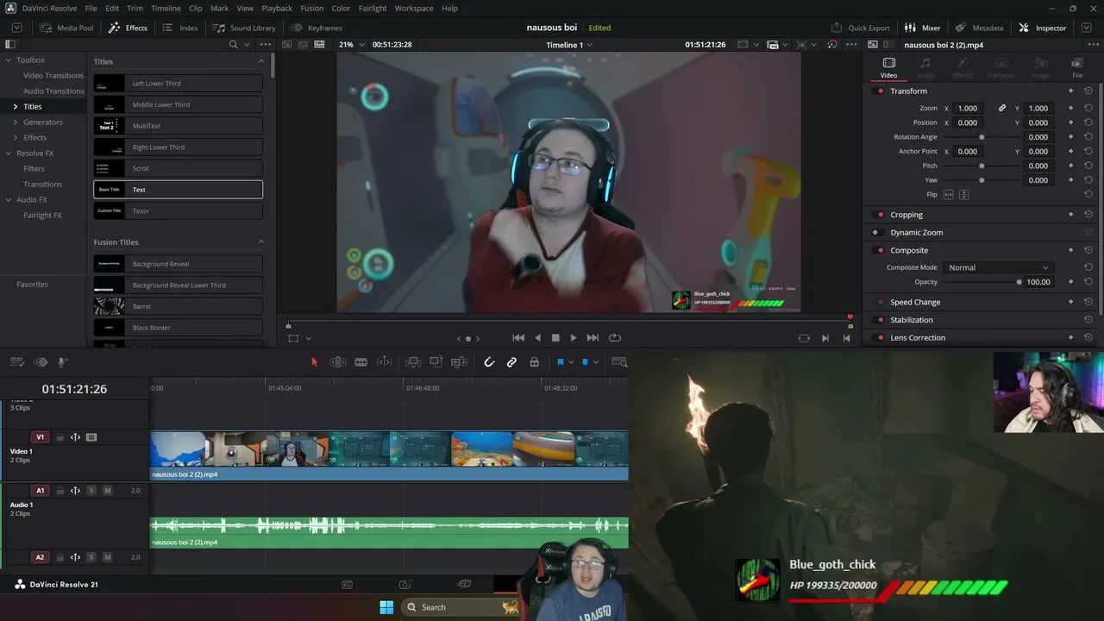Play the timeline forward
The width and height of the screenshot is (1104, 621).
click(574, 338)
